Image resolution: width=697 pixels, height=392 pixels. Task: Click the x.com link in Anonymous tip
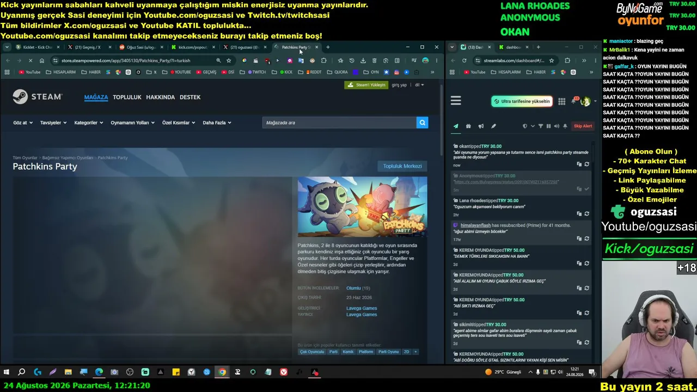pos(506,182)
